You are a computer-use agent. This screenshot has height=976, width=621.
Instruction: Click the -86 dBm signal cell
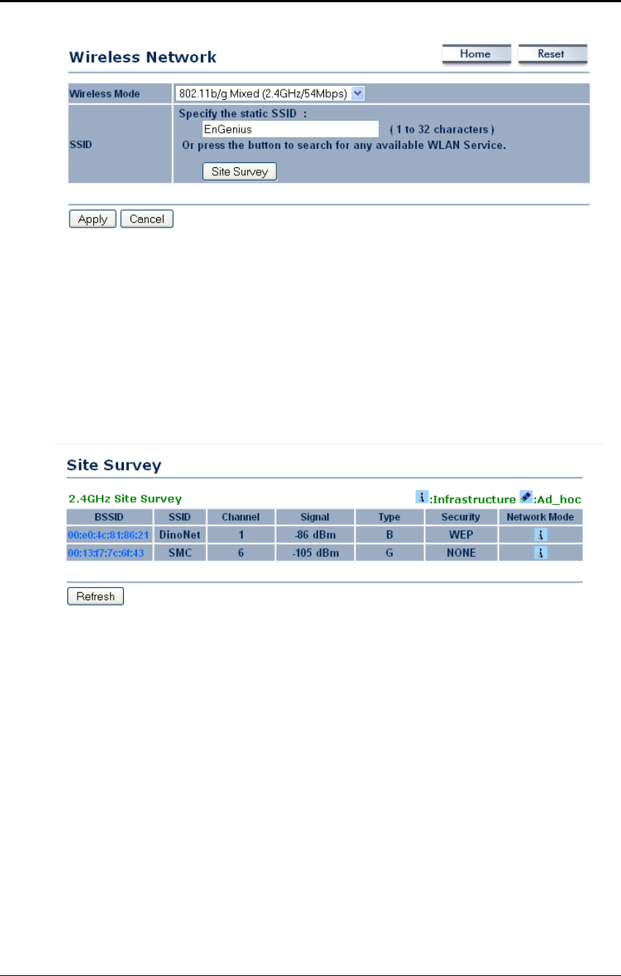[315, 535]
